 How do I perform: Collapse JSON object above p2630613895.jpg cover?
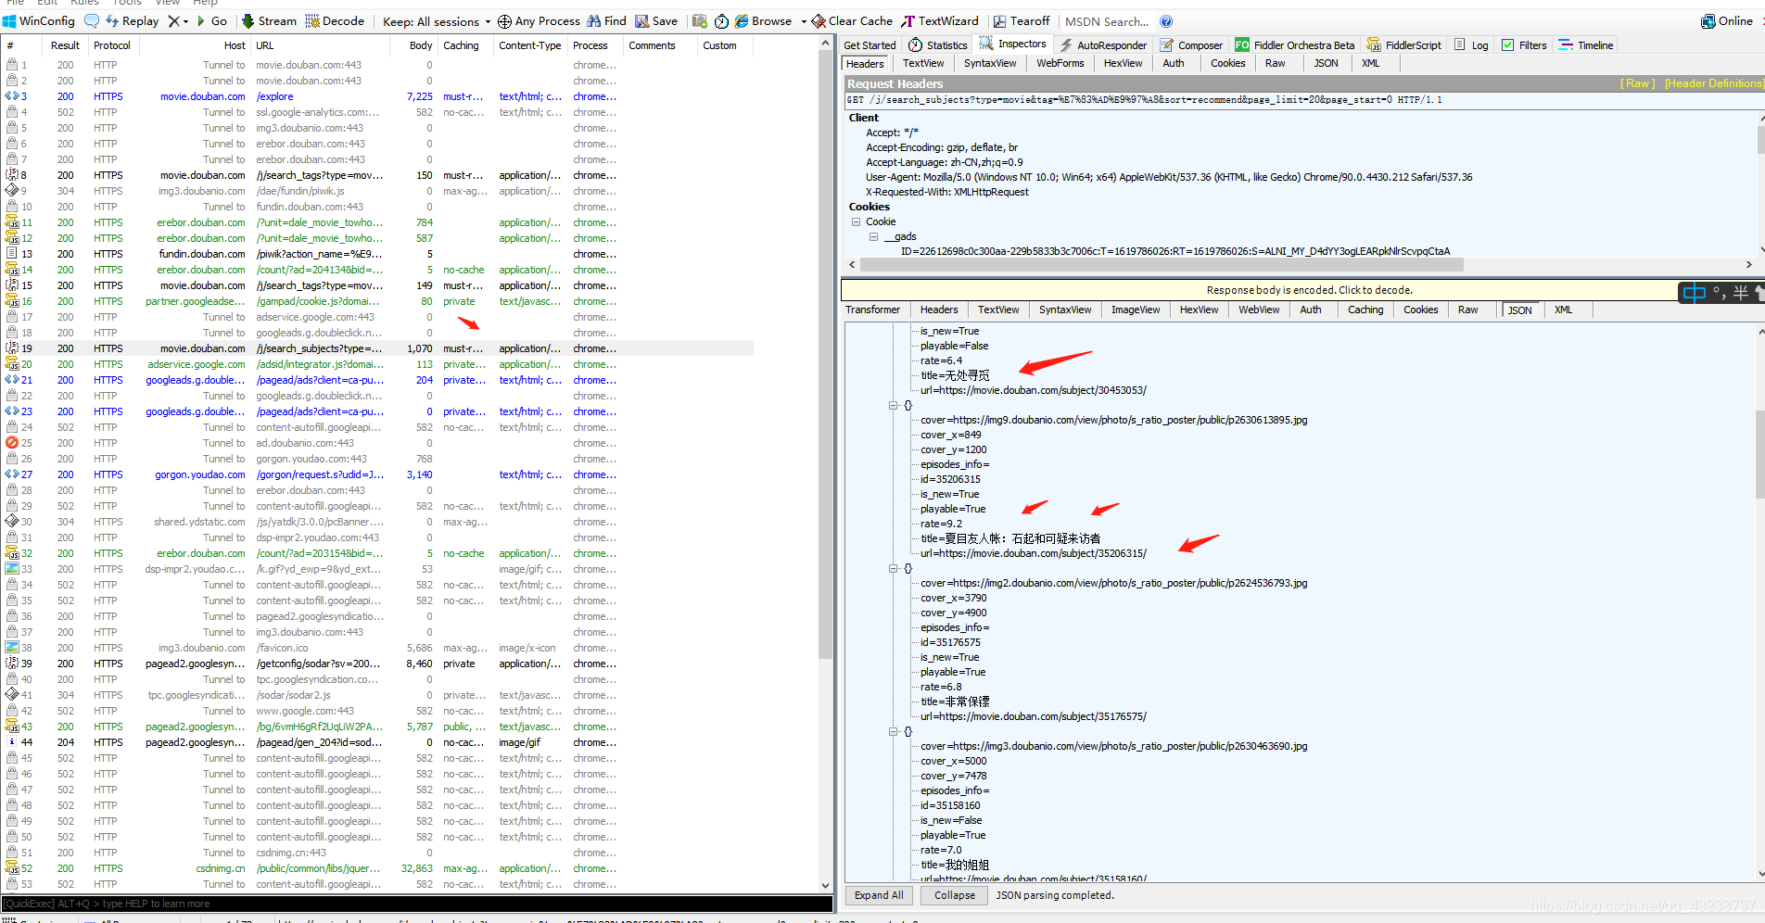tap(893, 406)
